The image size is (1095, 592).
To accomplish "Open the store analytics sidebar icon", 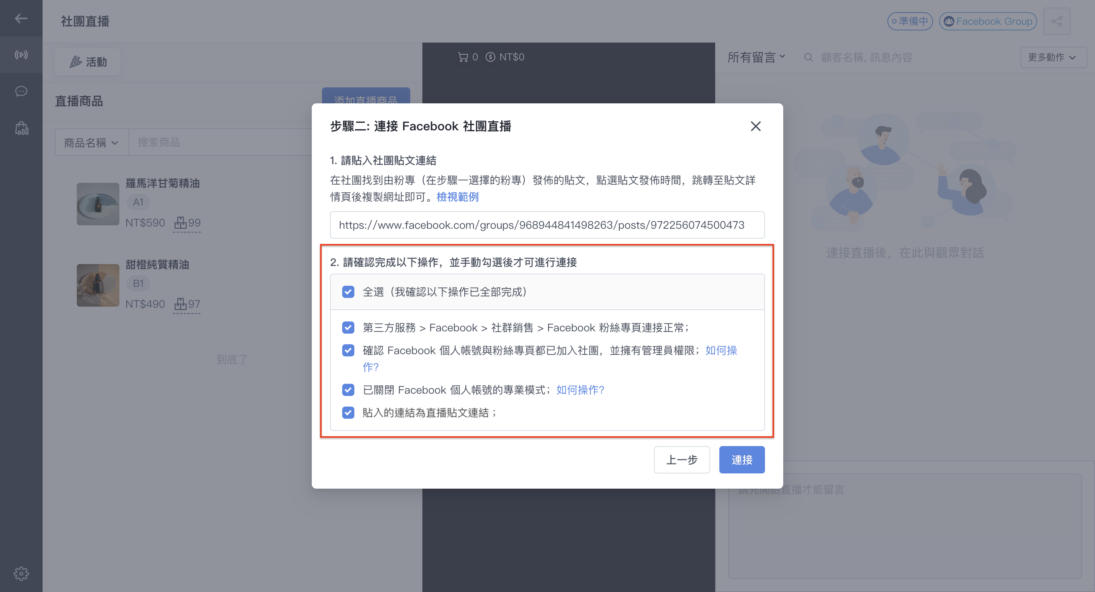I will coord(21,128).
